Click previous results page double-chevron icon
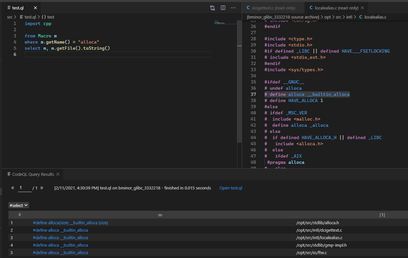 tap(12, 187)
